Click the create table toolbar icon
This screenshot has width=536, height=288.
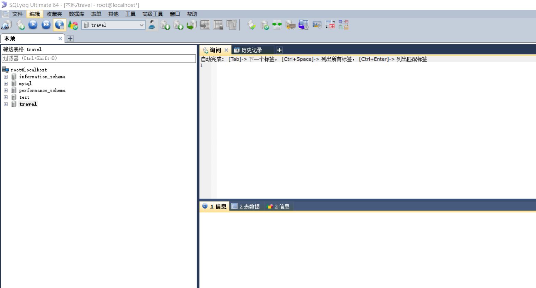[205, 25]
